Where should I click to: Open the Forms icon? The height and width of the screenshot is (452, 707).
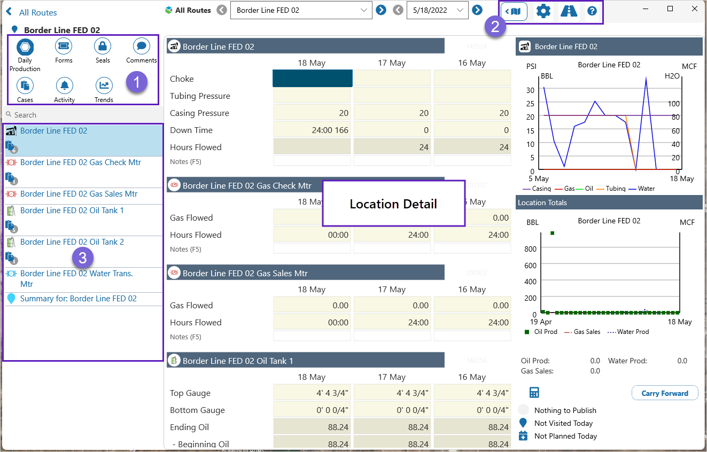pyautogui.click(x=64, y=46)
